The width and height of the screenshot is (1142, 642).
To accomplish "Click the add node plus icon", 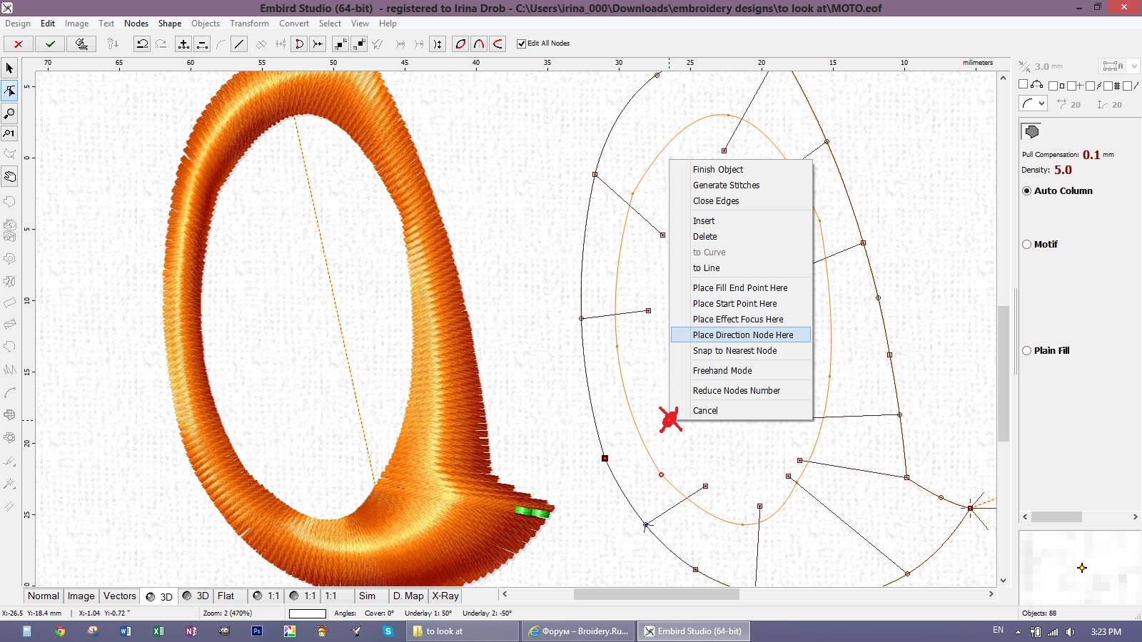I will tap(183, 44).
